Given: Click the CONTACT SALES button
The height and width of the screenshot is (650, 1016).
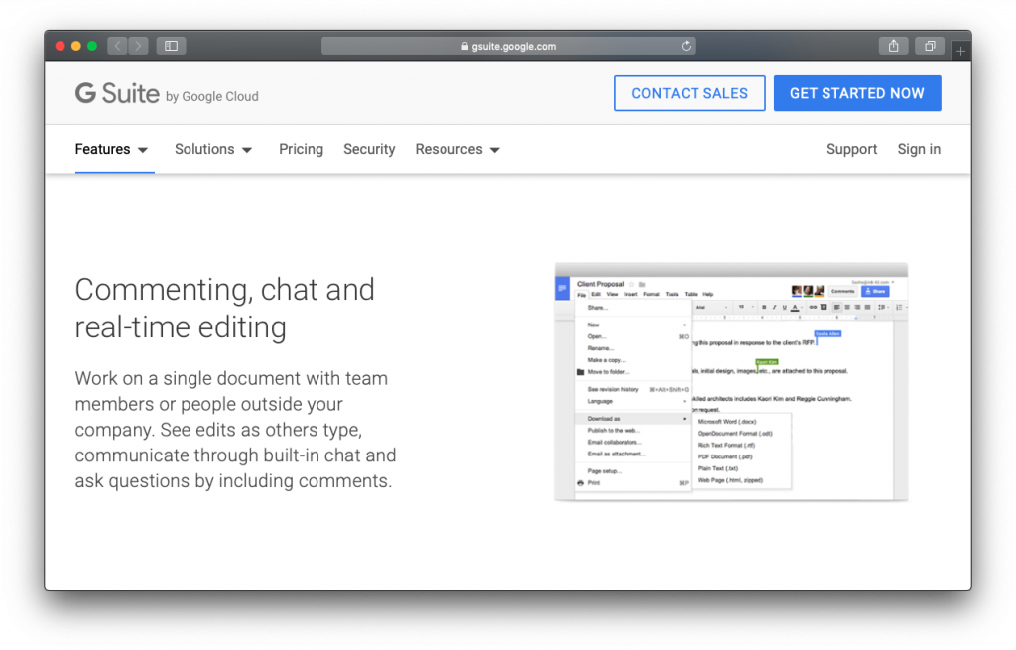Looking at the screenshot, I should pos(690,93).
